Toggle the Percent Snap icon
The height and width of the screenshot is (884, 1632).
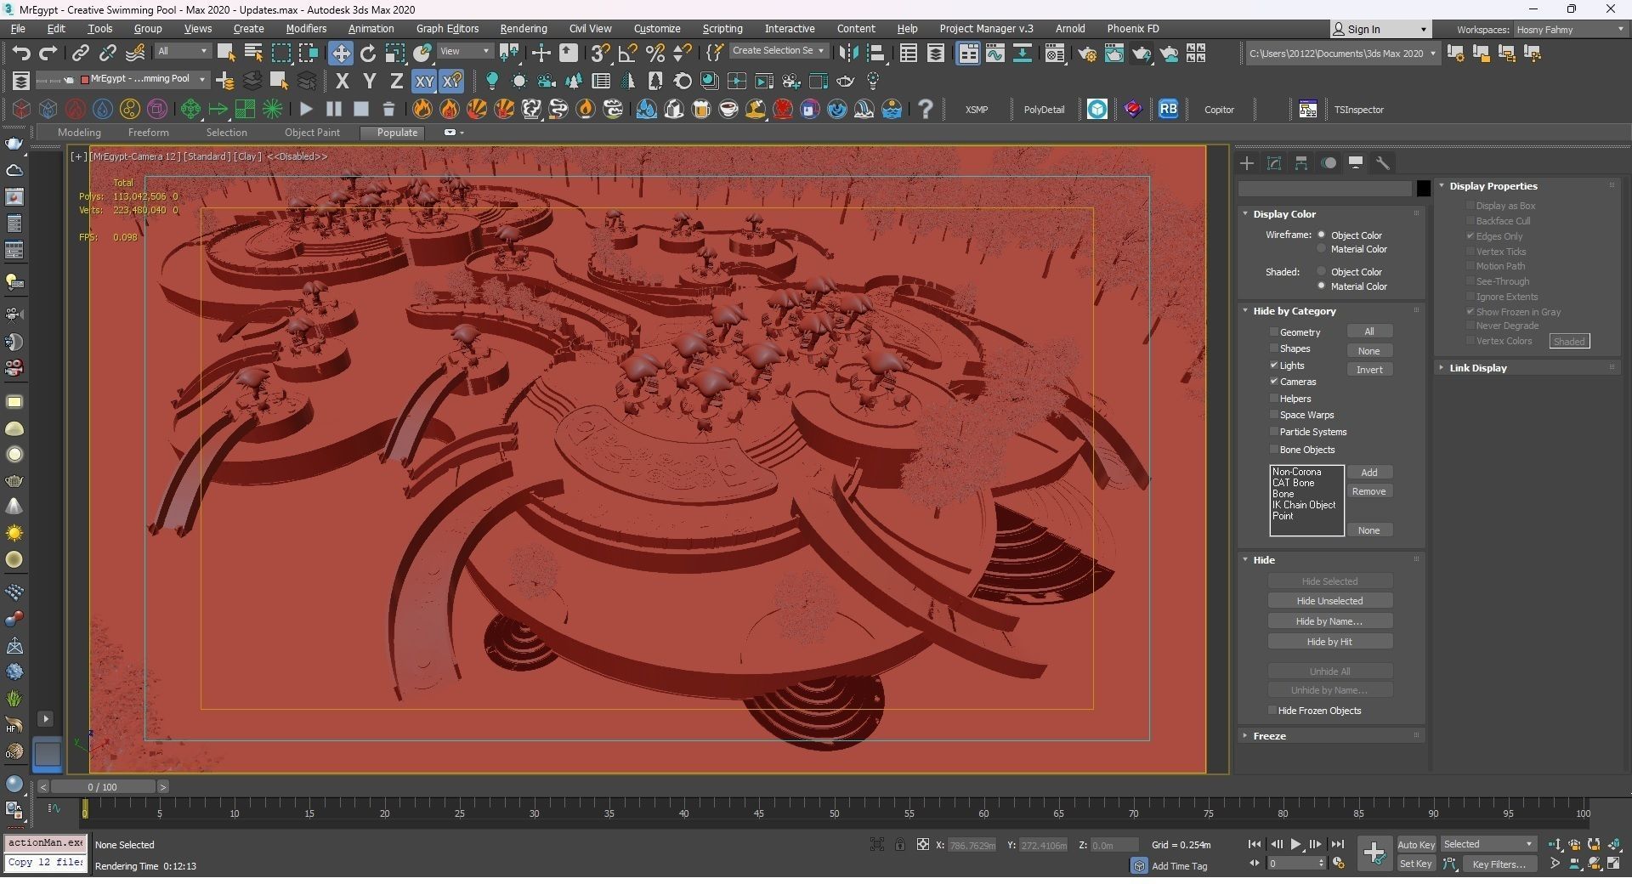pos(655,54)
